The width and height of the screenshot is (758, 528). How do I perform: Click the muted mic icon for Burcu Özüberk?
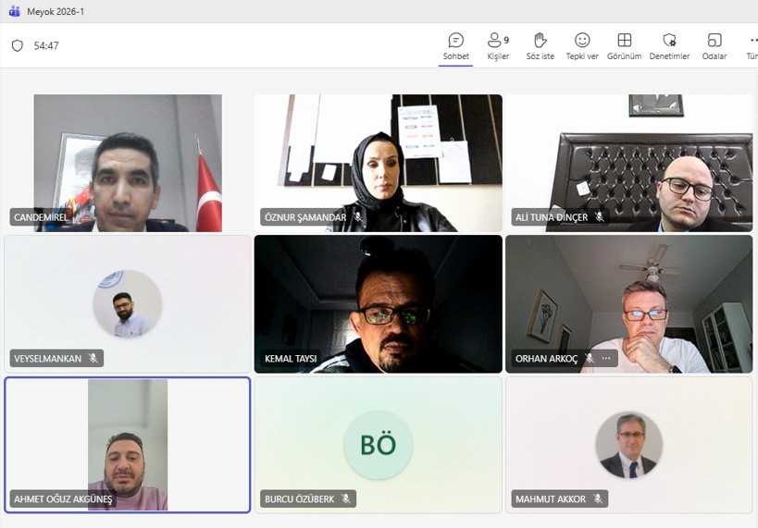click(346, 498)
